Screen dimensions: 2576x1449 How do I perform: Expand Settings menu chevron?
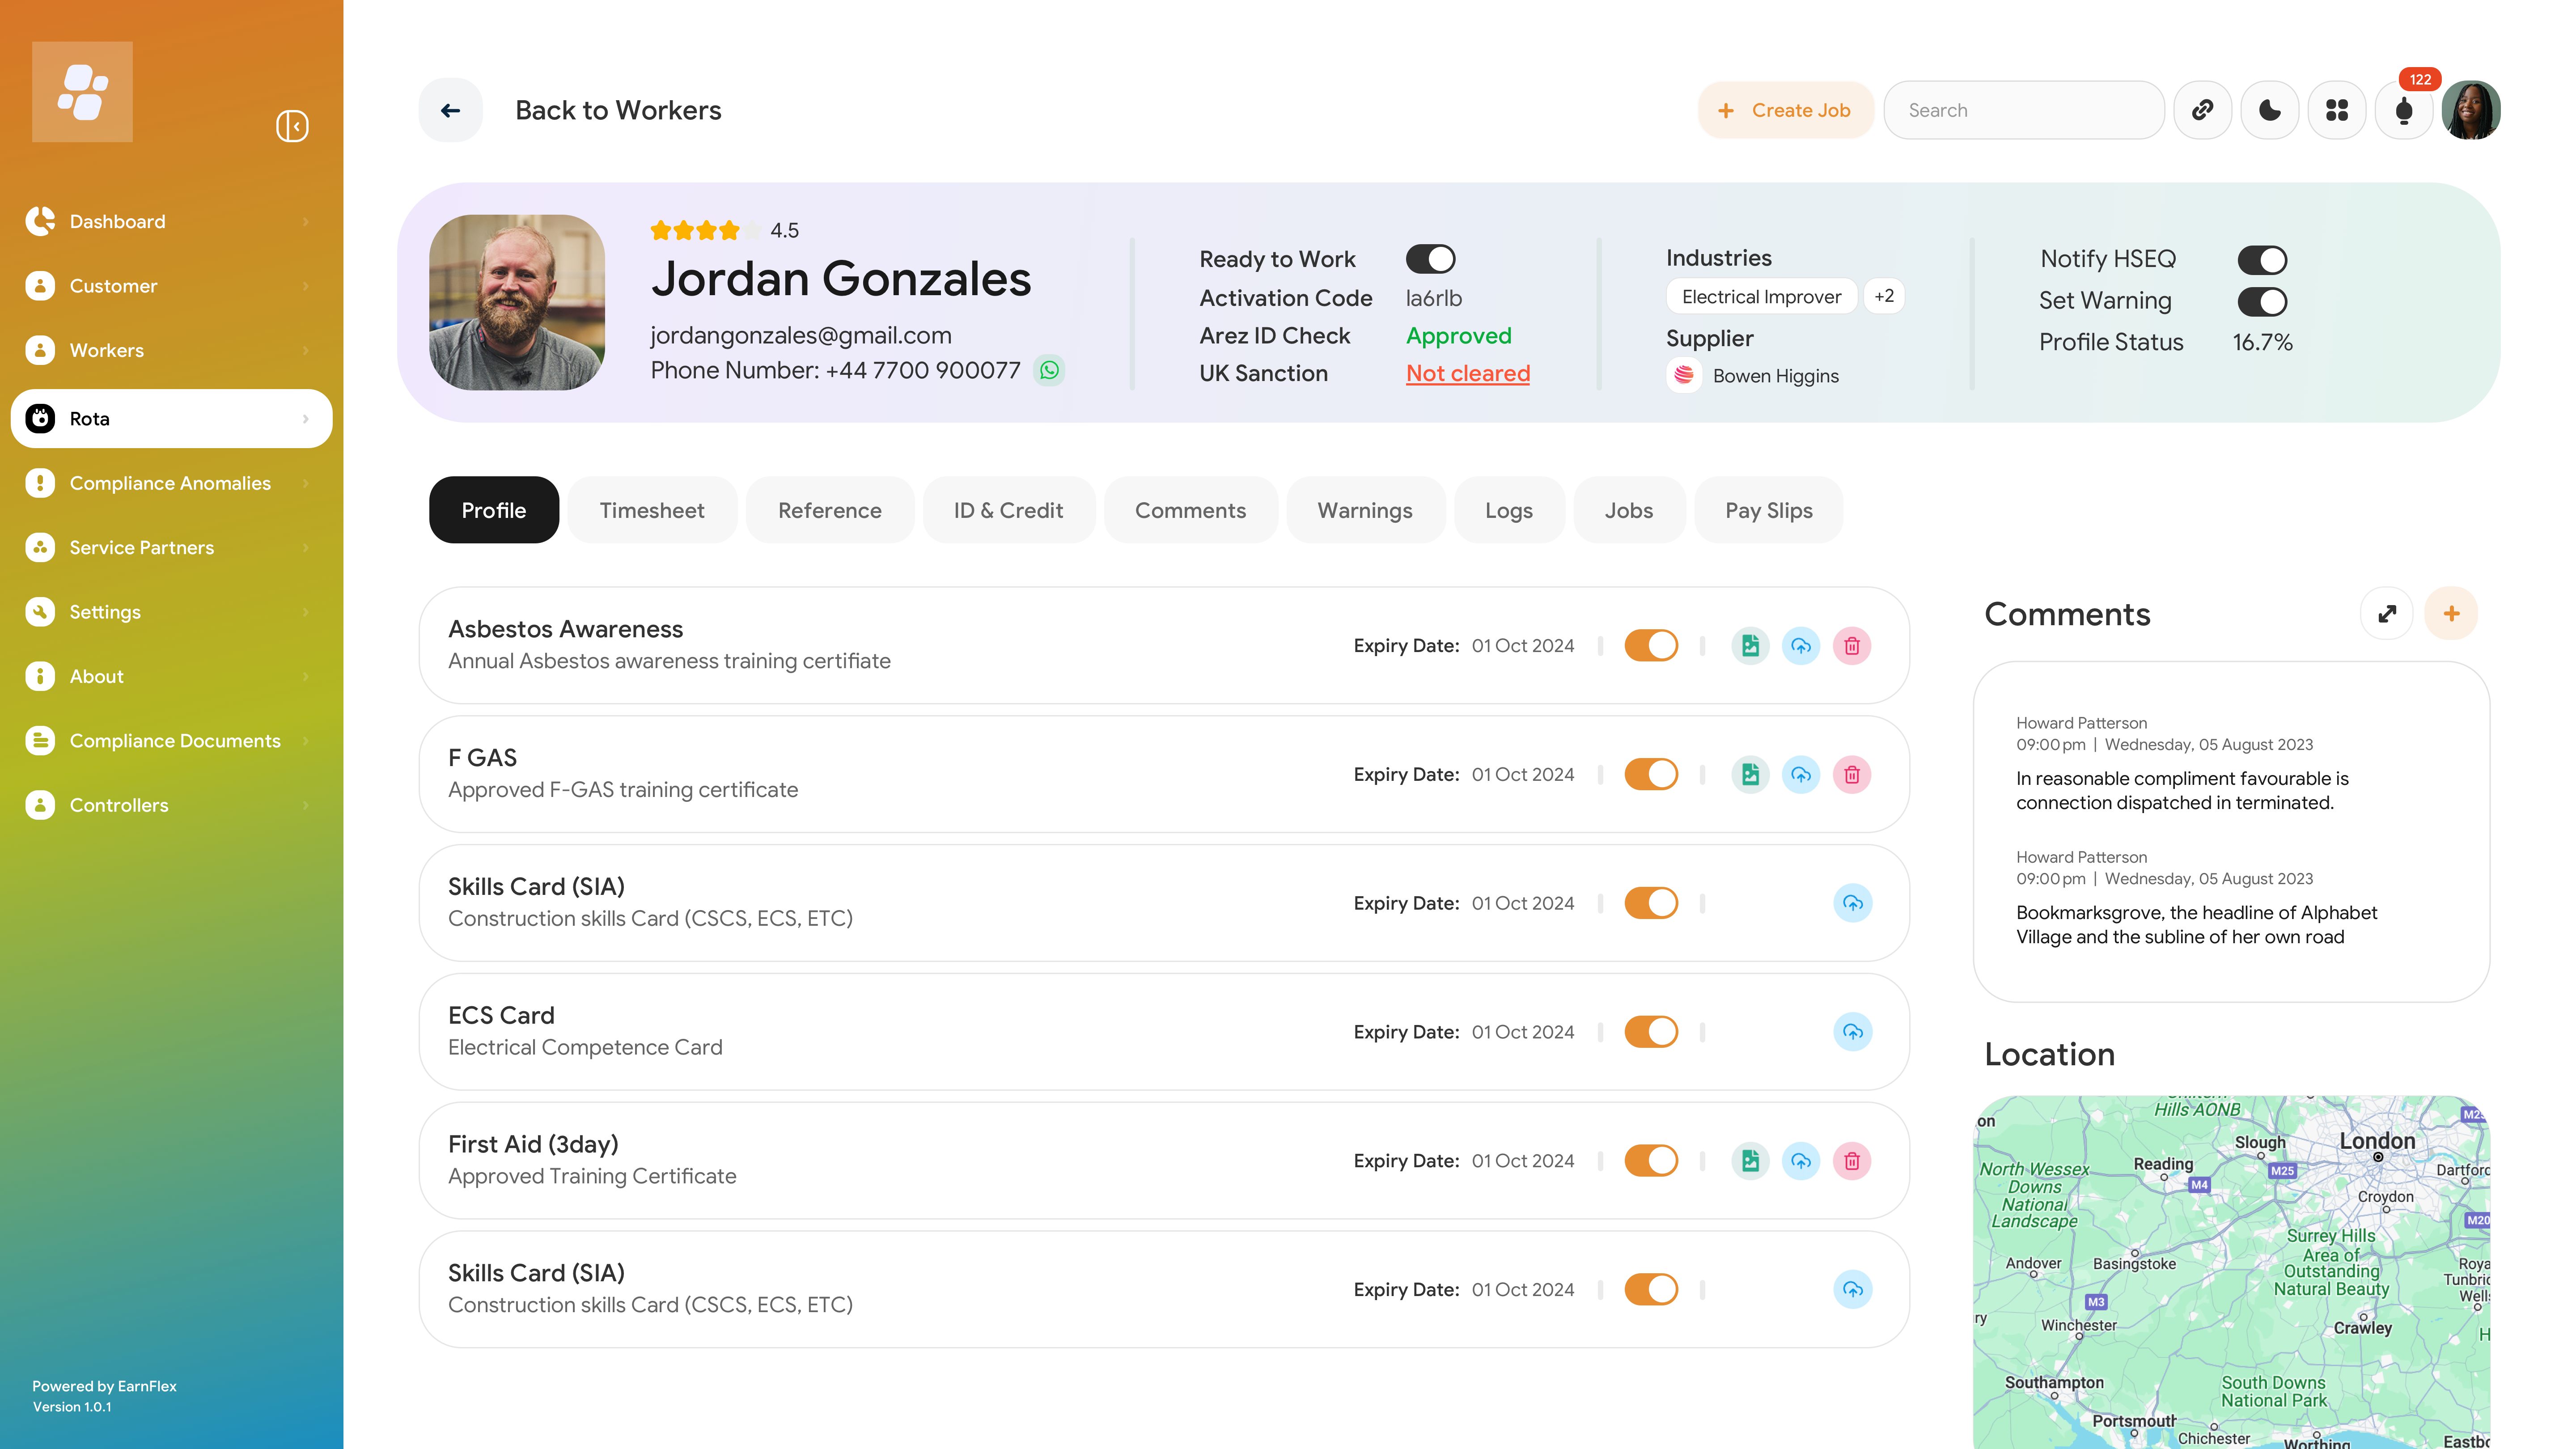(x=306, y=612)
